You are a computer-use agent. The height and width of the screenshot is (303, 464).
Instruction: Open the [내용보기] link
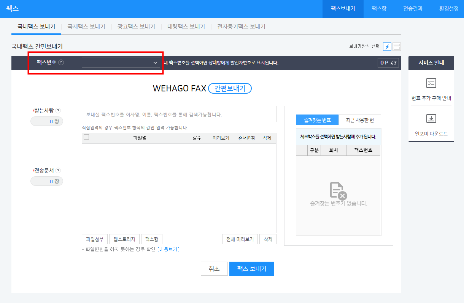click(x=168, y=249)
